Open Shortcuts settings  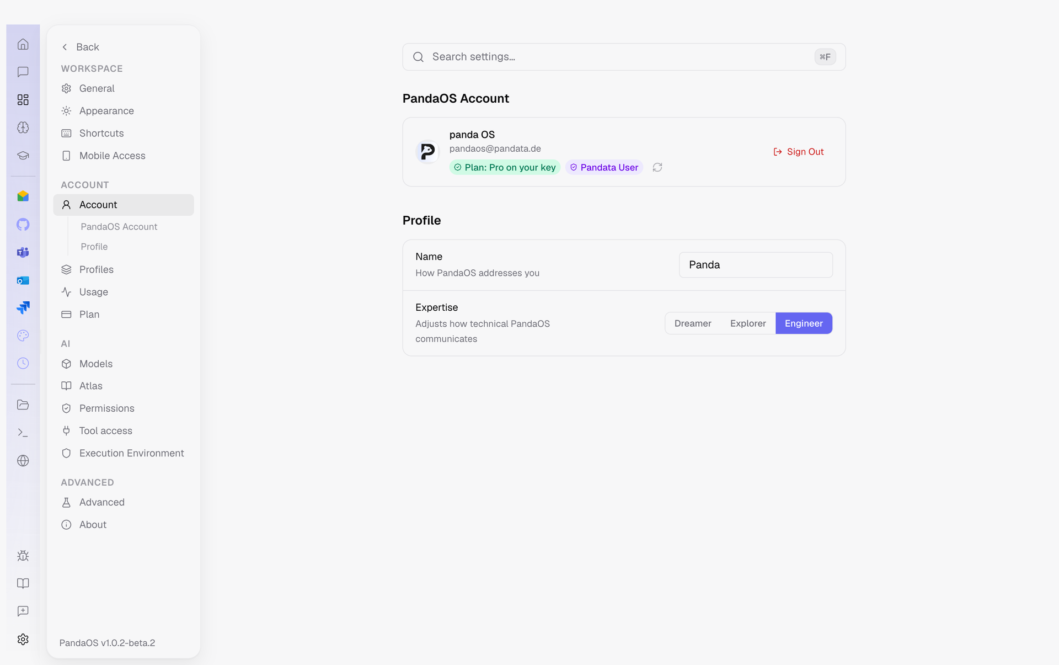[124, 133]
